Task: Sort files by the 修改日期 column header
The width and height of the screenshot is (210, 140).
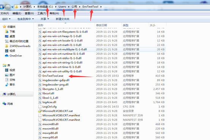Action: [101, 25]
